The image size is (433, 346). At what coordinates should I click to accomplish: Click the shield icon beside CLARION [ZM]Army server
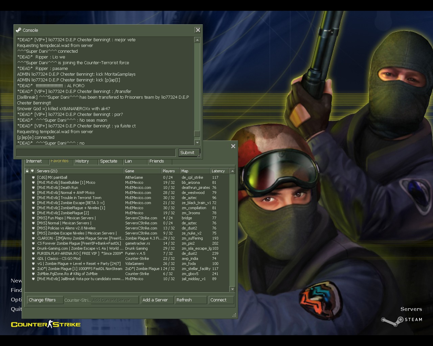pos(33,238)
